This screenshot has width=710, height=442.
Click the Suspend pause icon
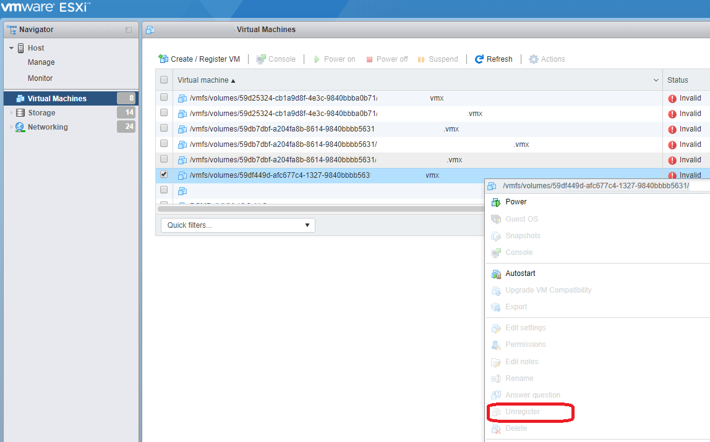421,59
